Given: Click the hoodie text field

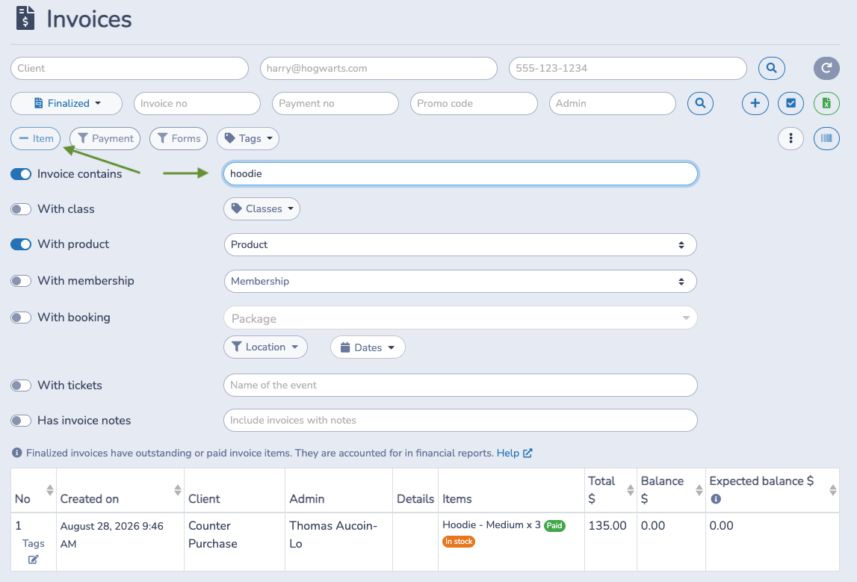Looking at the screenshot, I should (460, 174).
